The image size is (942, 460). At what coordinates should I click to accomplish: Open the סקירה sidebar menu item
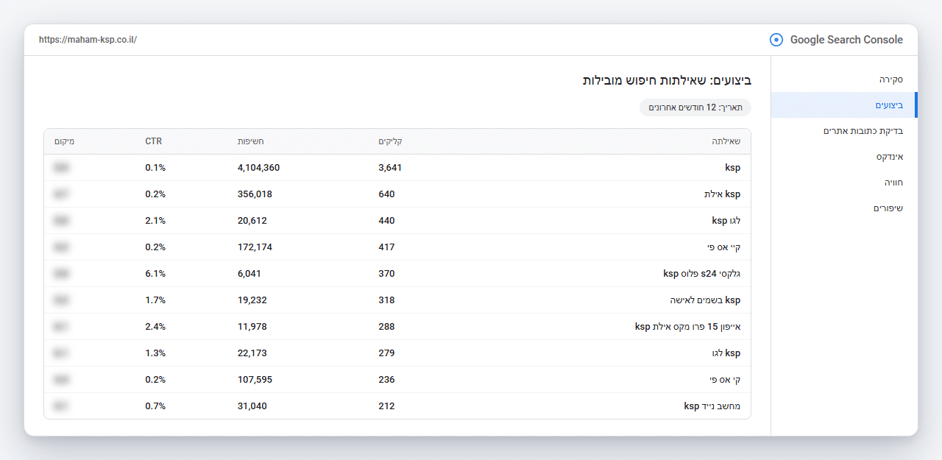891,79
